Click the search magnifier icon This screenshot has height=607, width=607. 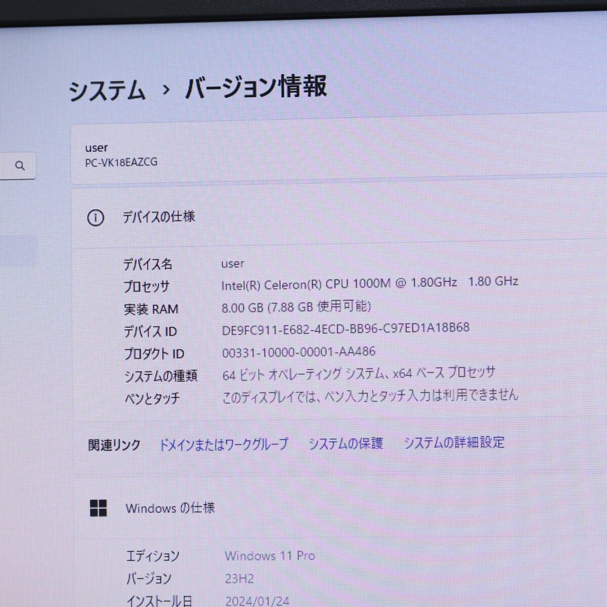[x=20, y=165]
